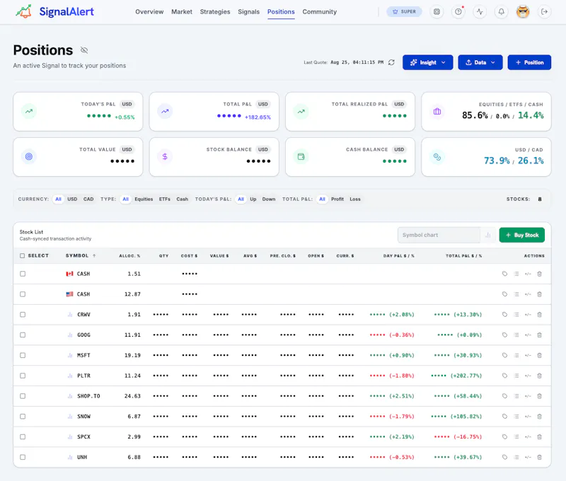Click the SUPER plan badge
The height and width of the screenshot is (481, 566).
(404, 11)
